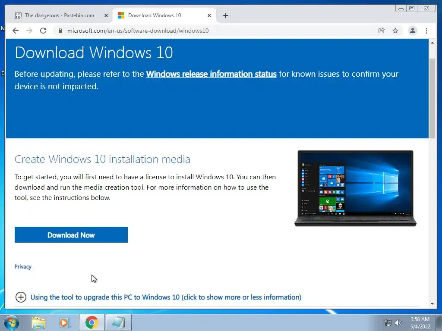Click the network tray icon
The image size is (442, 331).
[388, 323]
